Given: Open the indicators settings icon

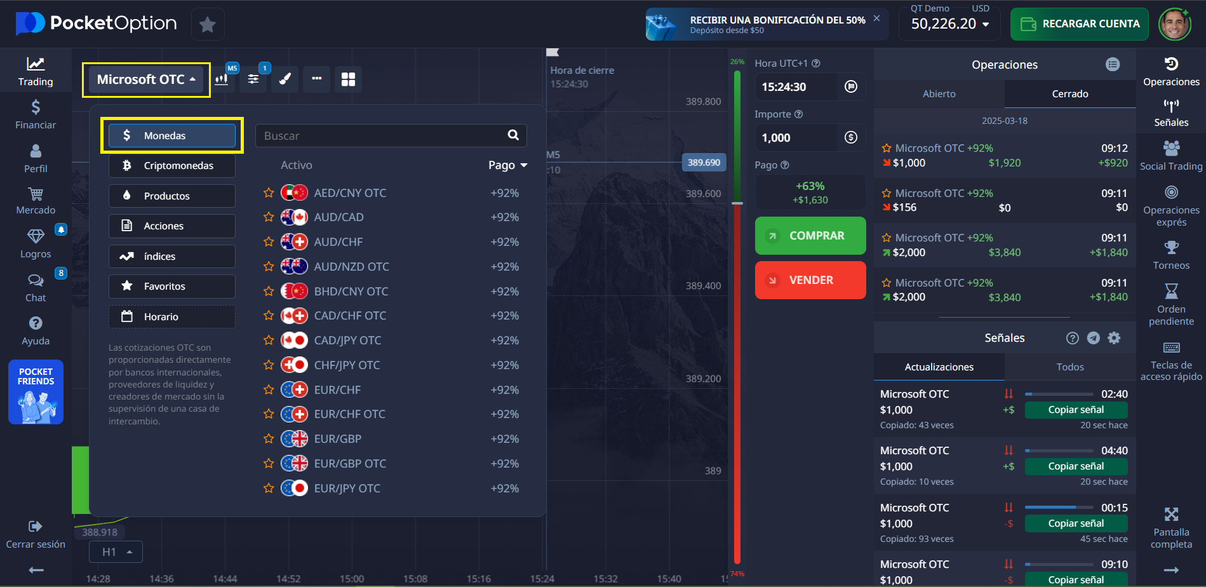Looking at the screenshot, I should (253, 79).
